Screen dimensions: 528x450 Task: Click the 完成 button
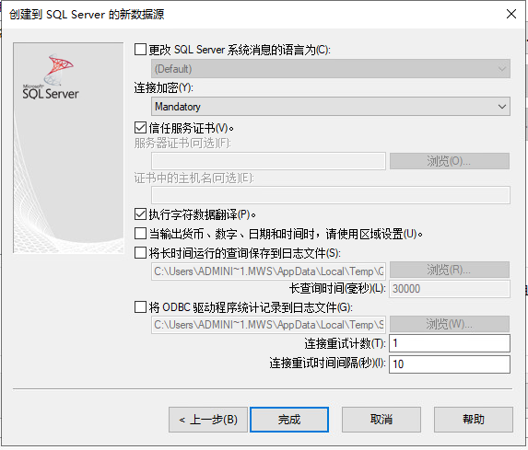pyautogui.click(x=289, y=420)
